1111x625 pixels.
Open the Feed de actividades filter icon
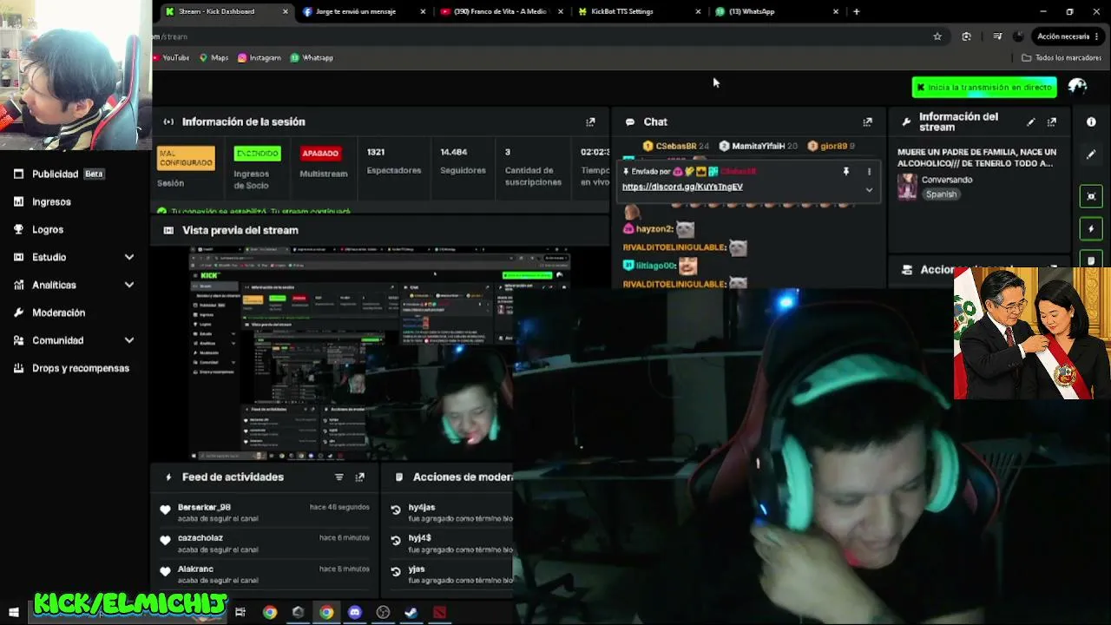tap(339, 477)
